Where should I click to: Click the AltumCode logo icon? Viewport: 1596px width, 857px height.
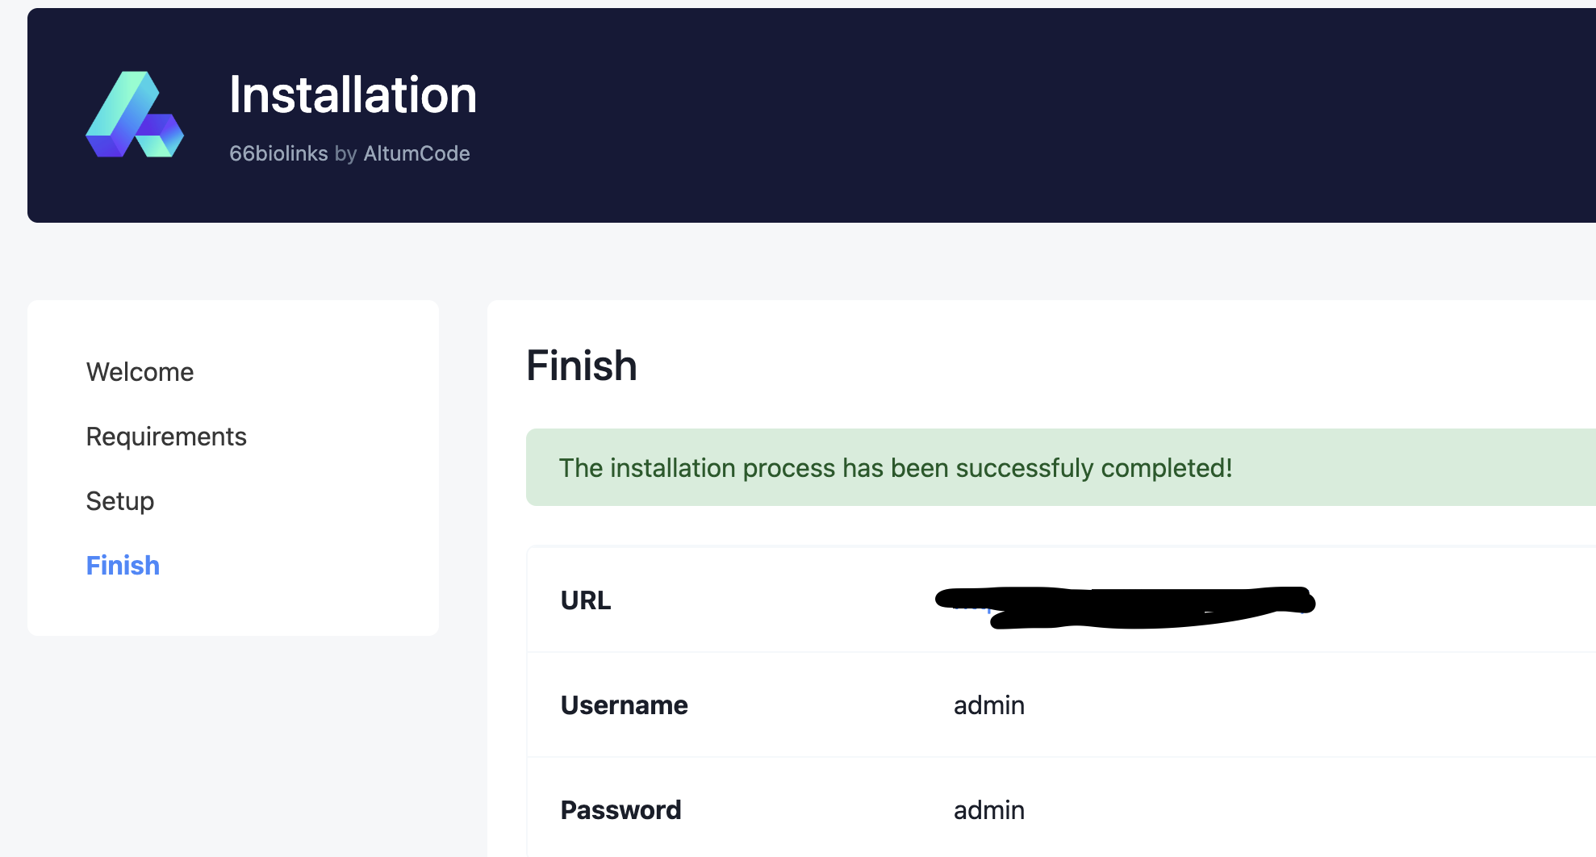click(x=135, y=115)
